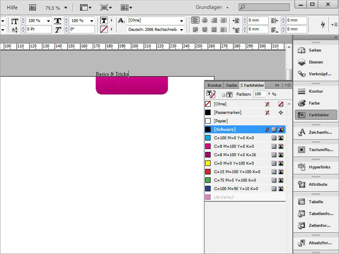
Task: Click the stroke color none box
Action: (104, 29)
